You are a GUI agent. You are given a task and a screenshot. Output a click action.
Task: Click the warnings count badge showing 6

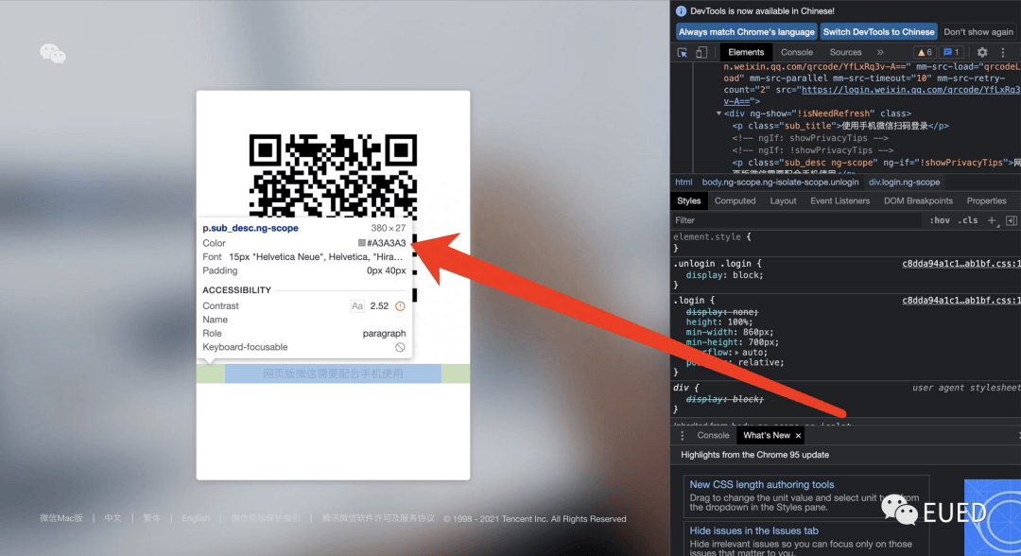[924, 52]
